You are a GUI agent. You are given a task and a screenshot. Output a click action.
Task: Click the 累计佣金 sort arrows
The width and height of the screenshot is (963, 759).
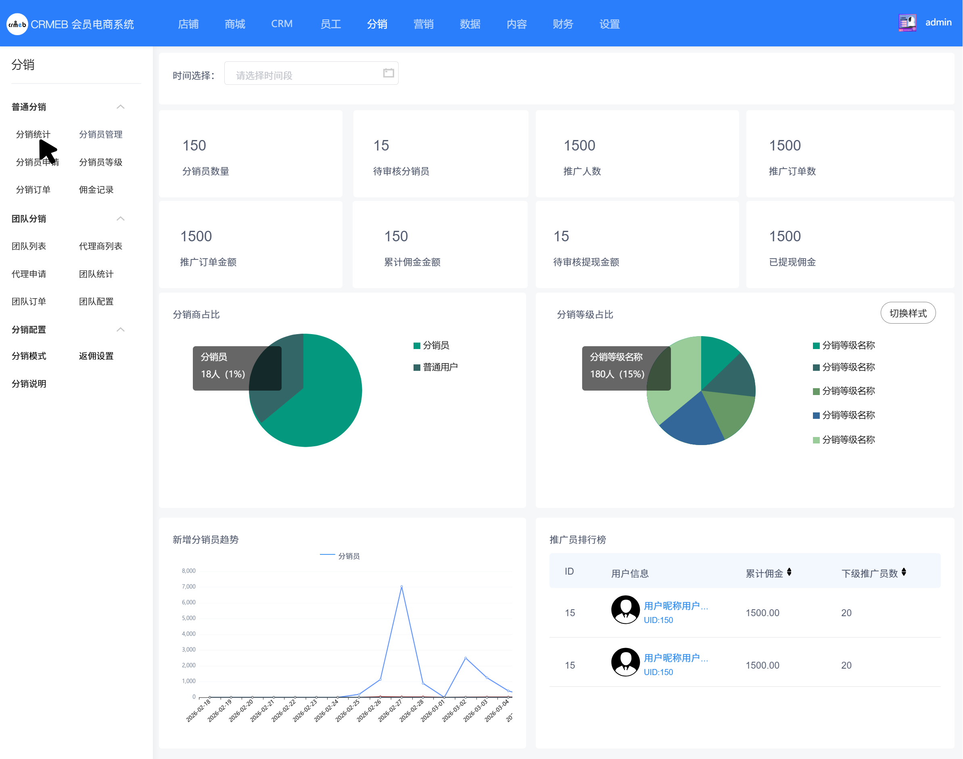[789, 572]
